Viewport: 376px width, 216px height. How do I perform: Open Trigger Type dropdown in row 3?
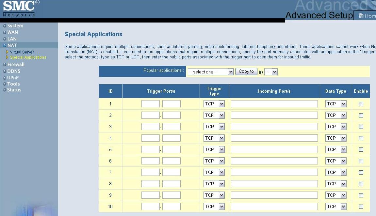tap(214, 127)
